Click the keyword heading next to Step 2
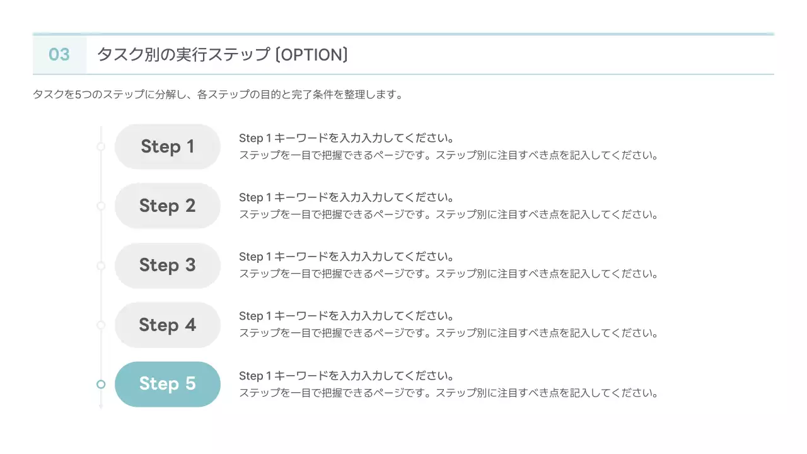Image resolution: width=807 pixels, height=454 pixels. point(346,197)
